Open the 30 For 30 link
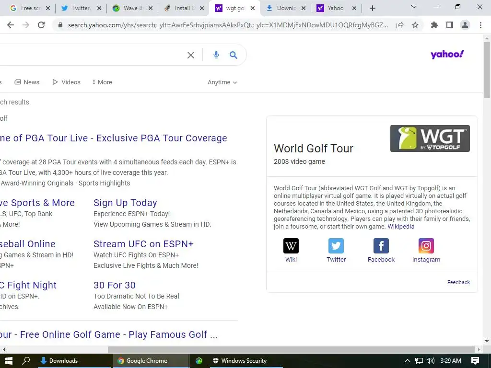Screen dimensions: 491x368 [115, 285]
